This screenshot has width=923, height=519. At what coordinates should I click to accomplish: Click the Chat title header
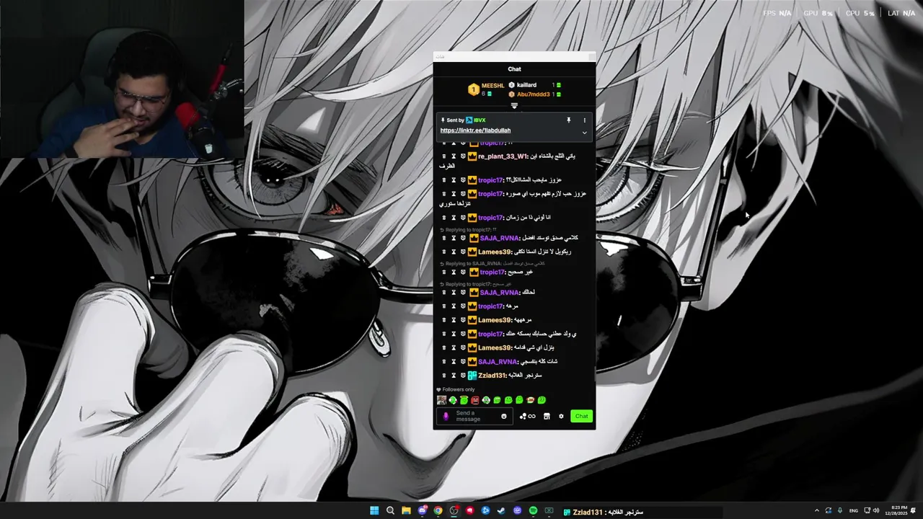[x=514, y=69]
